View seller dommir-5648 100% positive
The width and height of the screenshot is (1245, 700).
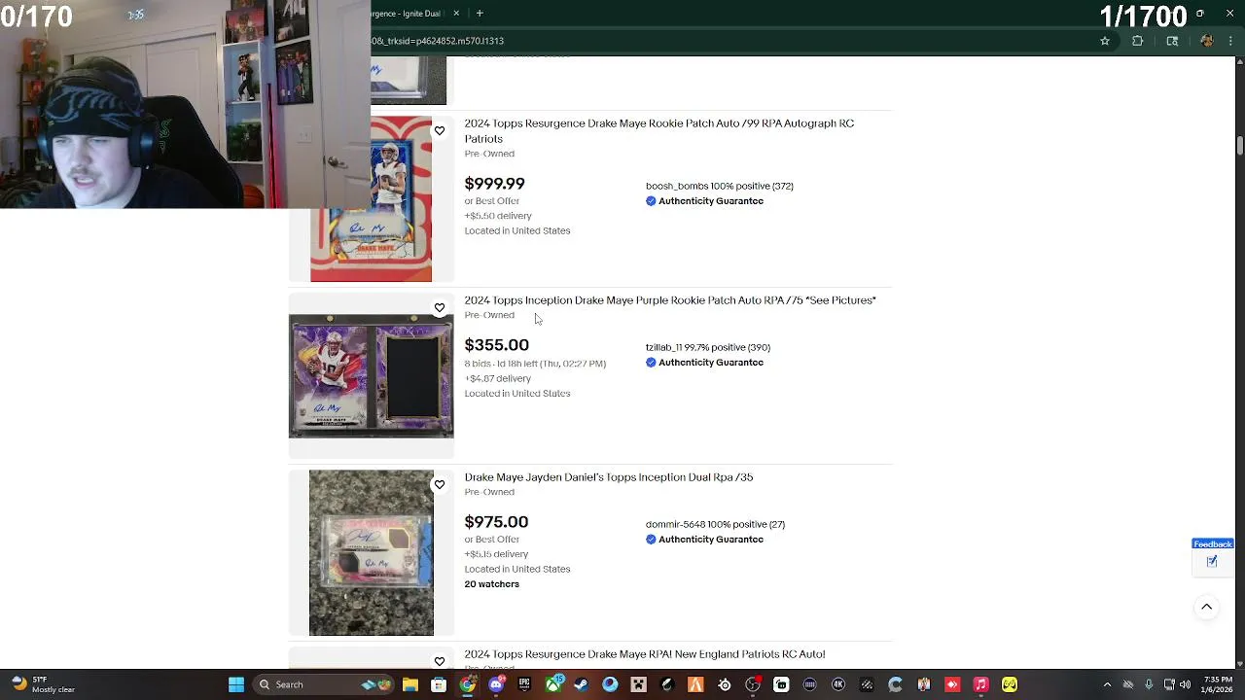[716, 524]
